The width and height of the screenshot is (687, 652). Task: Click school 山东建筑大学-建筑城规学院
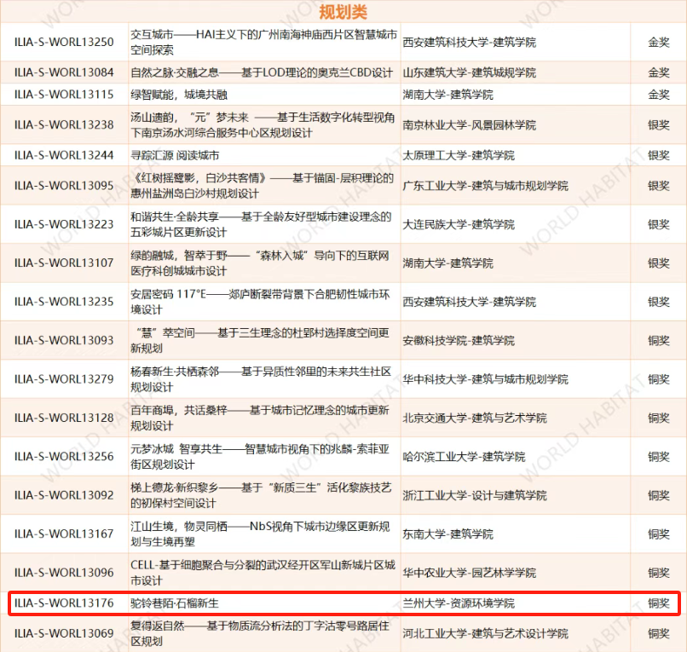470,72
